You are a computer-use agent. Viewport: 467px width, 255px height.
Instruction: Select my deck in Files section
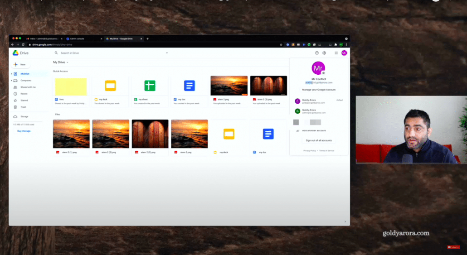pyautogui.click(x=229, y=137)
